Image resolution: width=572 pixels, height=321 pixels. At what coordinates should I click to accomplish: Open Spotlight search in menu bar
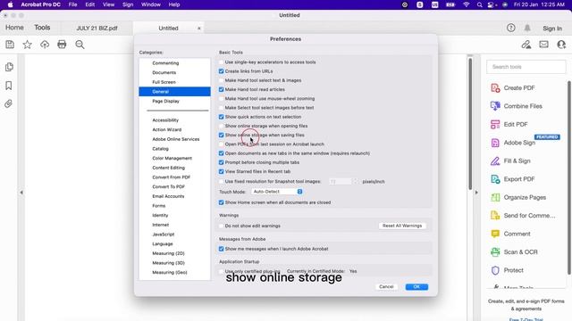click(479, 4)
